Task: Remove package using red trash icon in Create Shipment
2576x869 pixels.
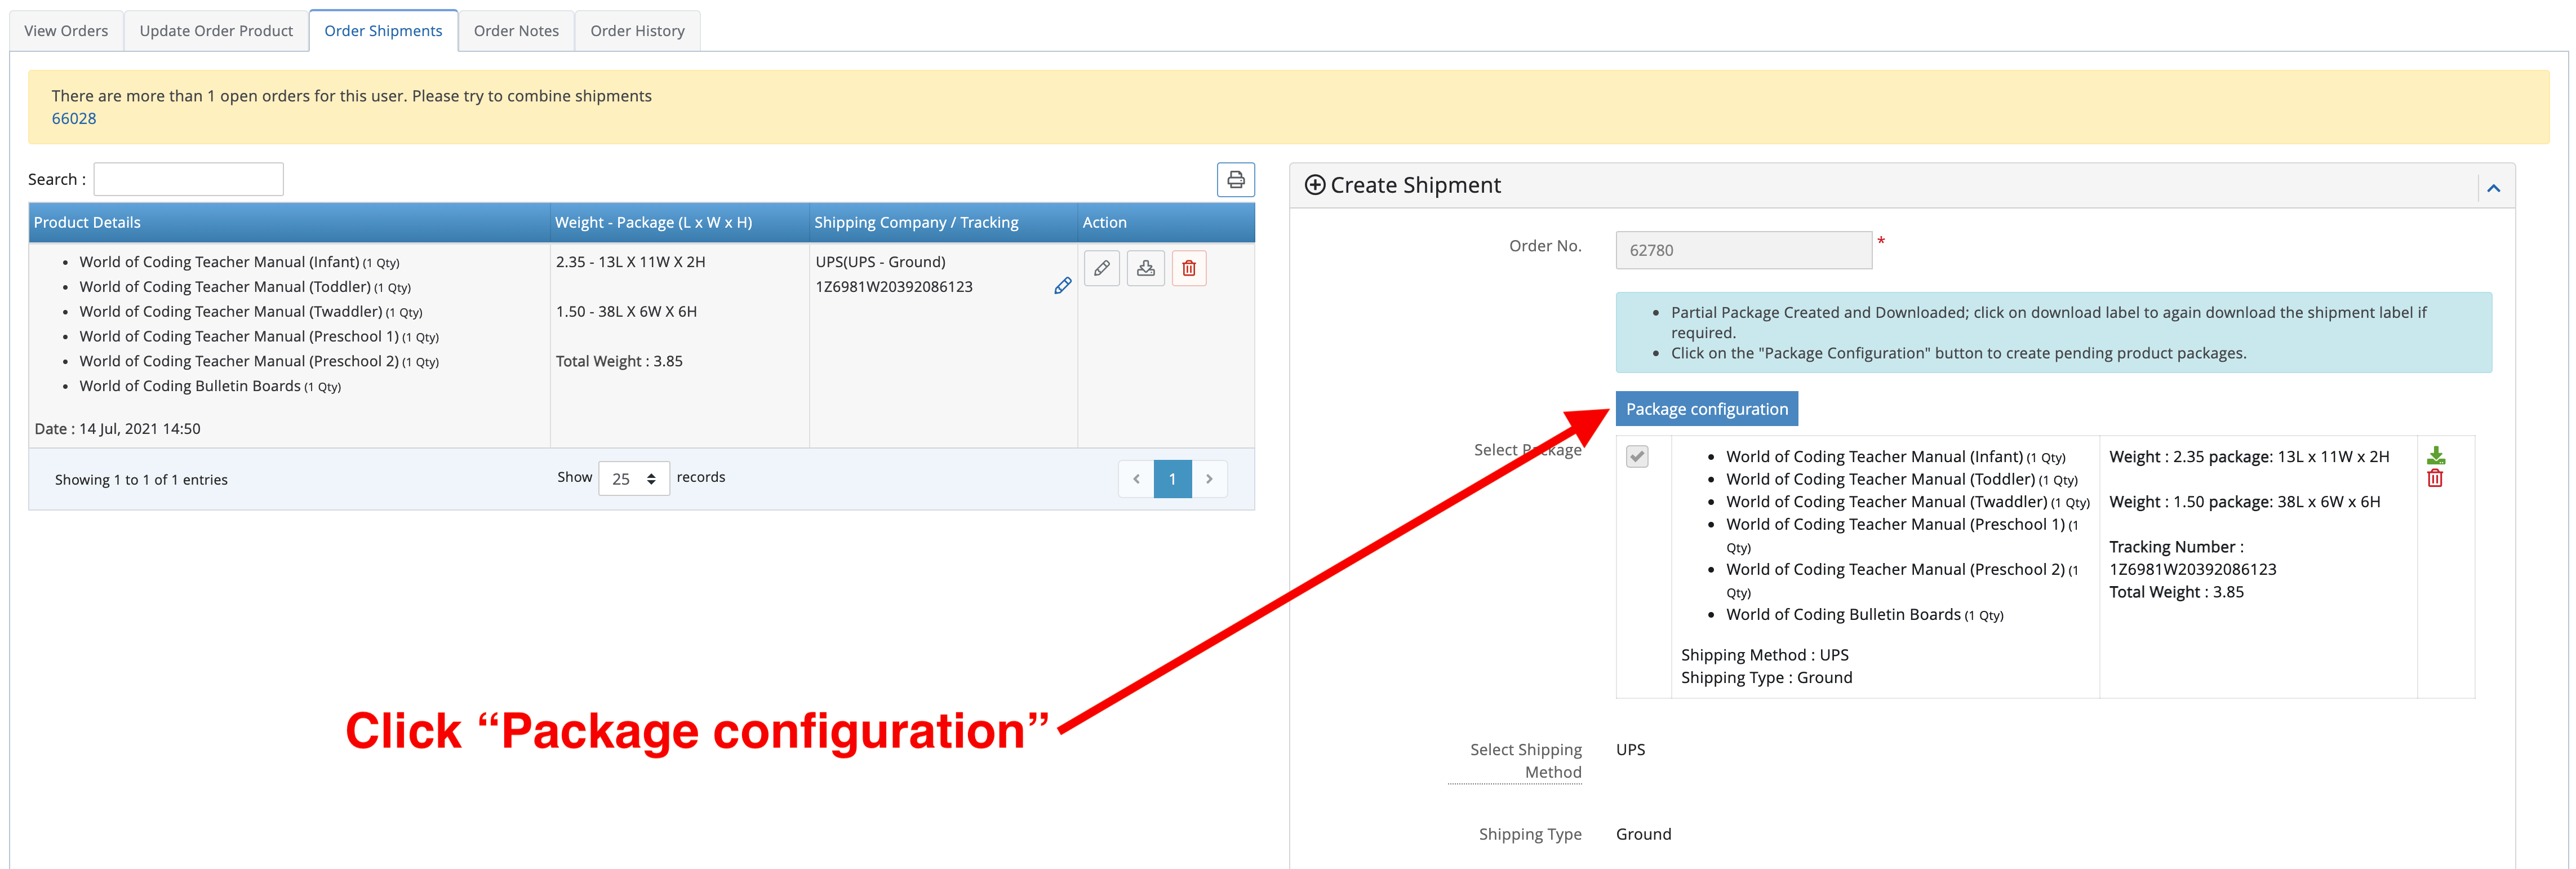Action: [x=2435, y=479]
